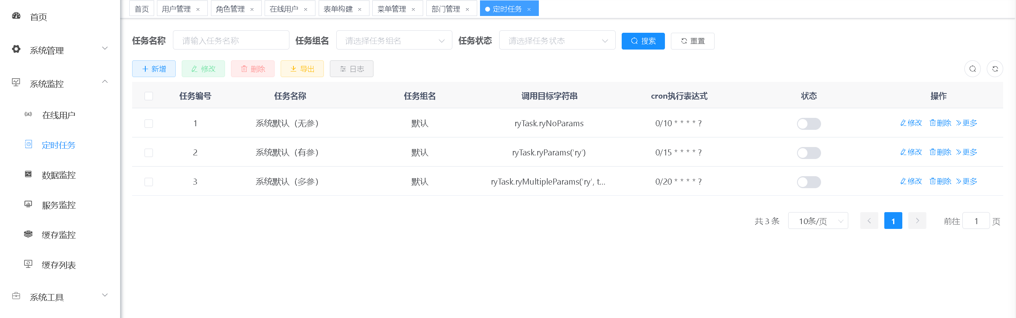Open 数据监控 in the sidebar
This screenshot has height=318, width=1016.
(x=58, y=175)
